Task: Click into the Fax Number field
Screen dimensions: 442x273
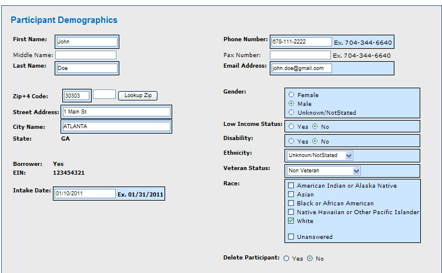Action: (x=300, y=55)
